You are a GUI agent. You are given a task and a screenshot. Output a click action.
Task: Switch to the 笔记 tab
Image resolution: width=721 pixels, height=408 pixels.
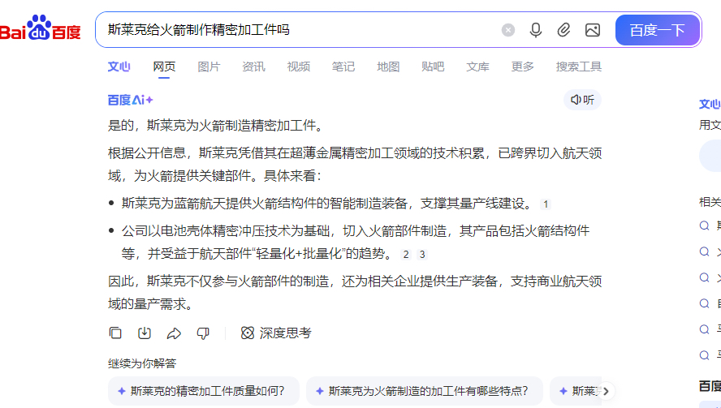click(x=343, y=67)
